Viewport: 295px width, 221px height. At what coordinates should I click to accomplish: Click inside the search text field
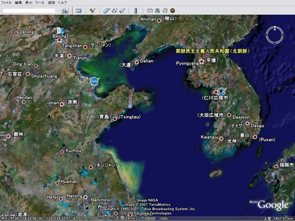[29, 11]
